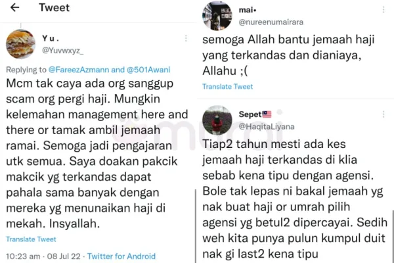Screen dimensions: 394x263
Task: Go back using the arrow beside Tweet
Action: (15, 7)
